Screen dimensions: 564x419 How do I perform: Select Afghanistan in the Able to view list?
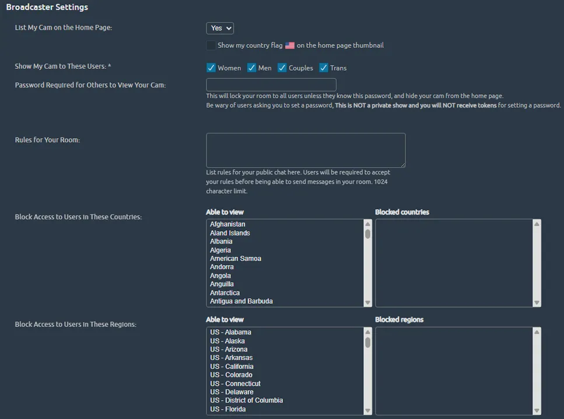point(228,224)
